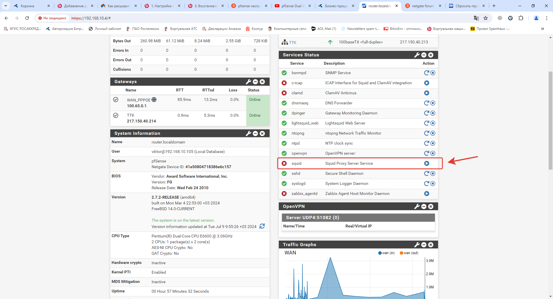Open the Google Translate page icon
This screenshot has width=553, height=299.
pos(476,18)
